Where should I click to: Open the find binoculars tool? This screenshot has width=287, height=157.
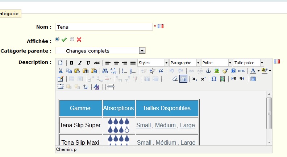point(105,71)
